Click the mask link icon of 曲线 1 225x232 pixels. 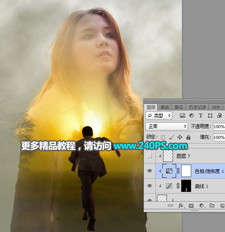pyautogui.click(x=178, y=186)
